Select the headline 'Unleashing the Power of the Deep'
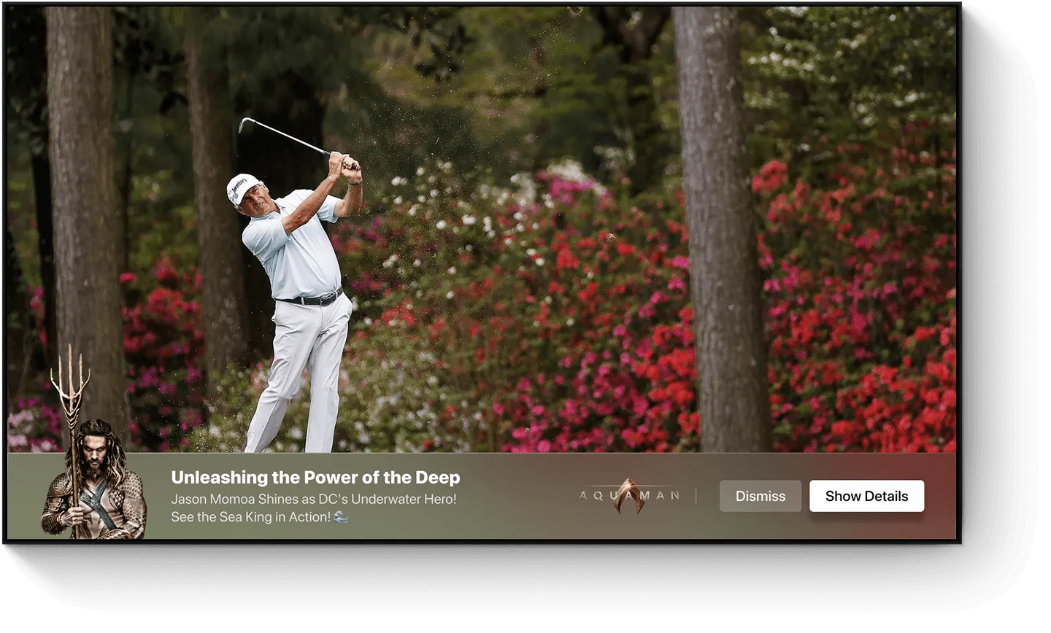 [x=315, y=478]
